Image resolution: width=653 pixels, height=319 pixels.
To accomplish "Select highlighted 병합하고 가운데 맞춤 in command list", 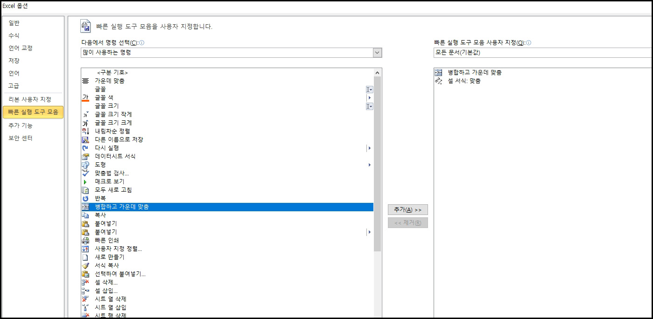I will [227, 207].
